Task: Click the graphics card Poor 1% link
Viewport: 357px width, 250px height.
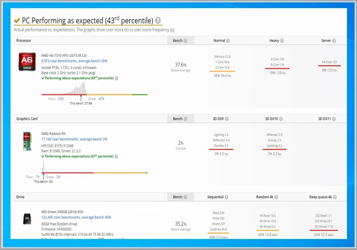Action: (x=37, y=177)
